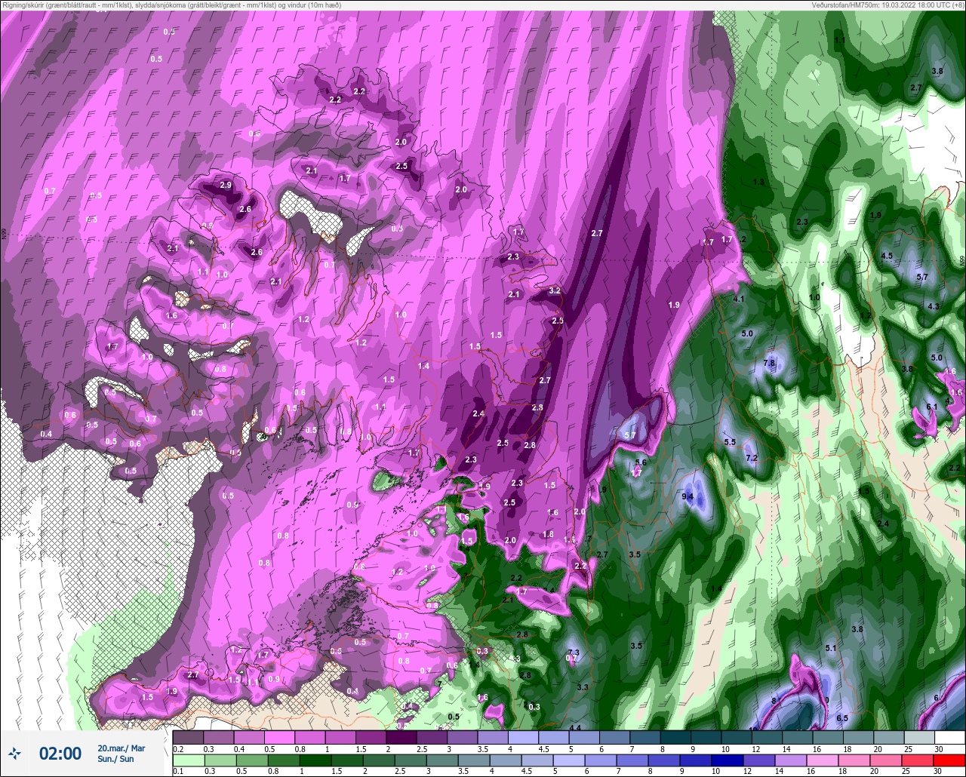The width and height of the screenshot is (966, 777).
Task: Click the 6.1 value near the right edge
Action: click(x=932, y=407)
